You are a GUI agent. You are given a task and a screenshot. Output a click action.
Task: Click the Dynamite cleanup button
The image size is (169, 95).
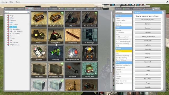pos(148,49)
